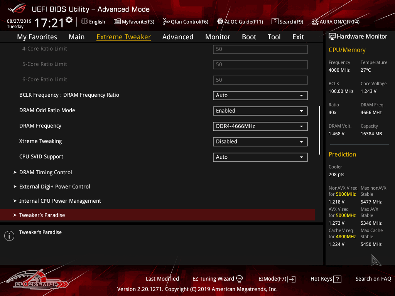
Task: Click the settings gear next to the clock
Action: [69, 20]
